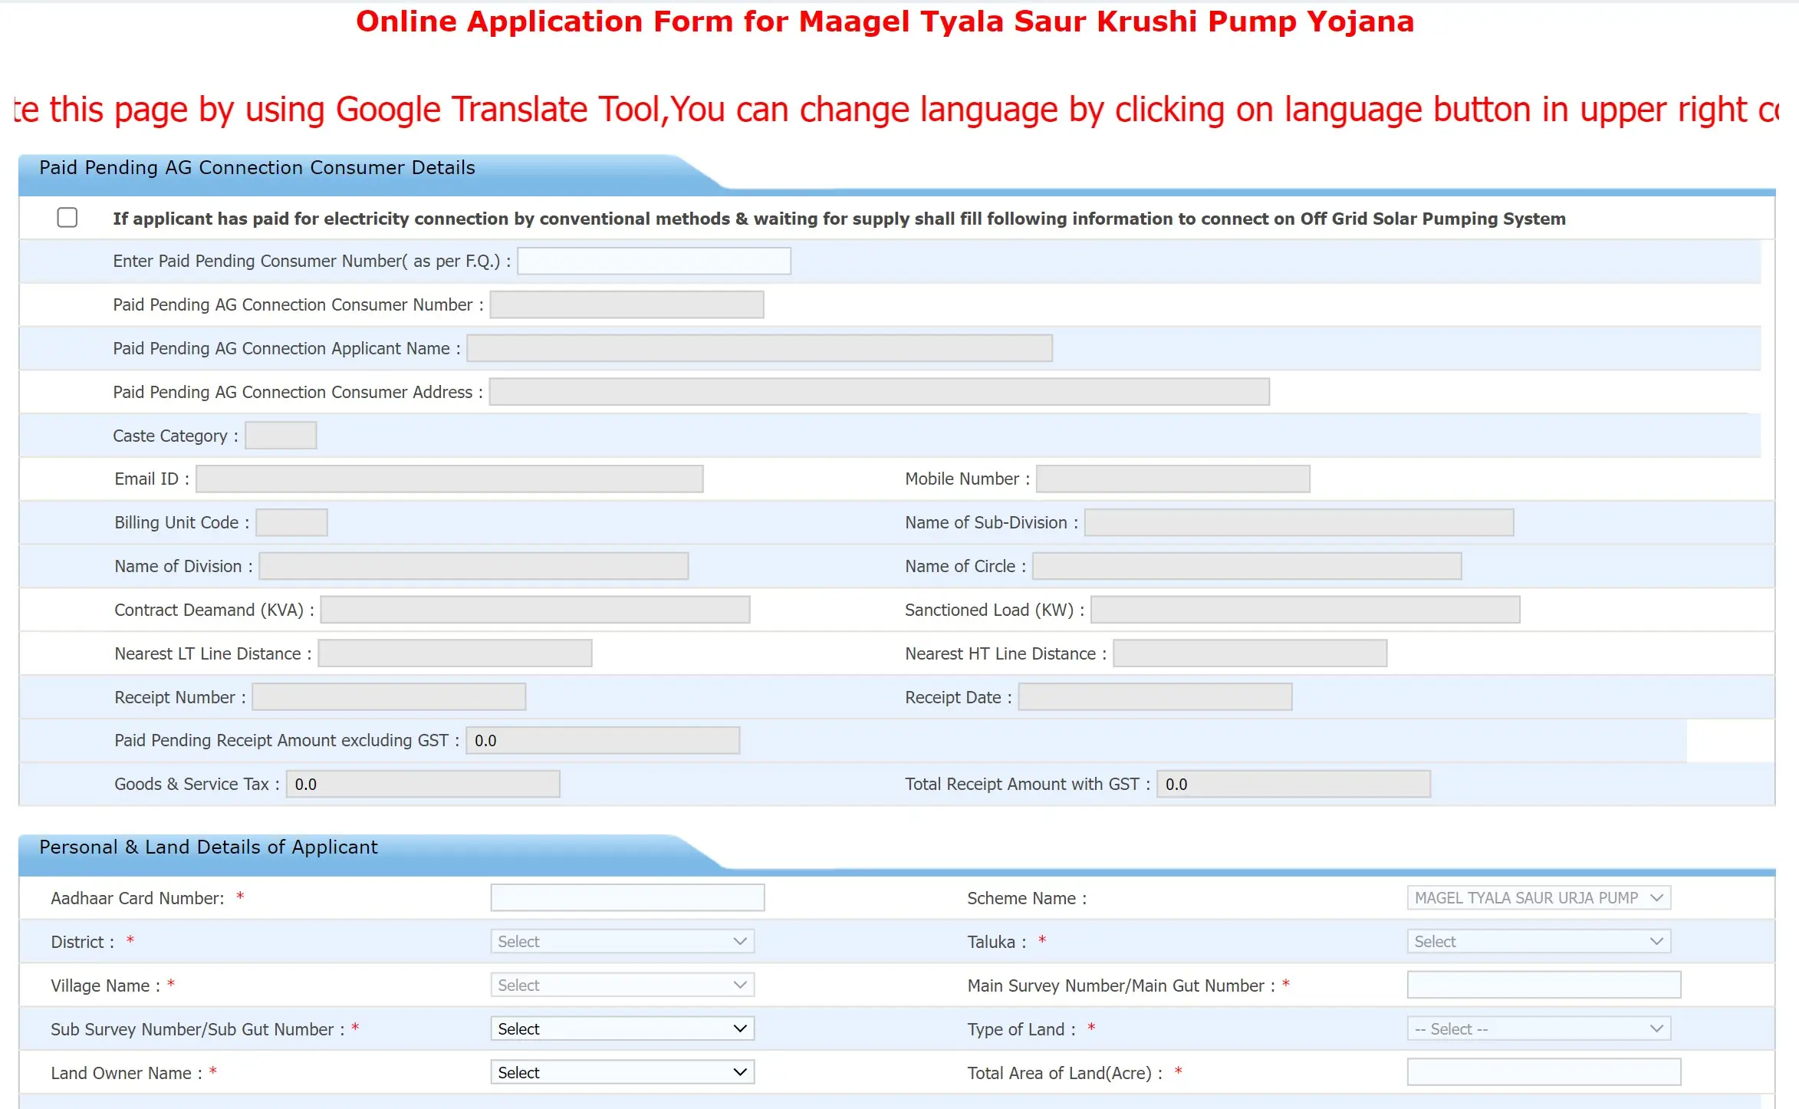This screenshot has width=1799, height=1109.
Task: Click Main Survey Number input field
Action: [1540, 986]
